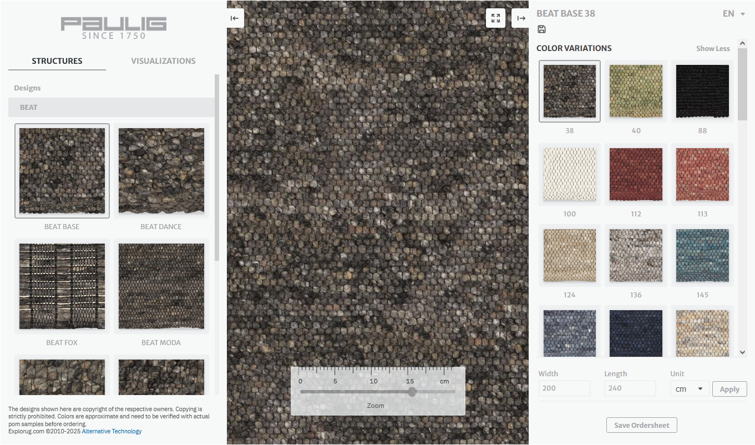Click the color variations scrollbar up arrow
755x445 pixels.
[x=743, y=43]
